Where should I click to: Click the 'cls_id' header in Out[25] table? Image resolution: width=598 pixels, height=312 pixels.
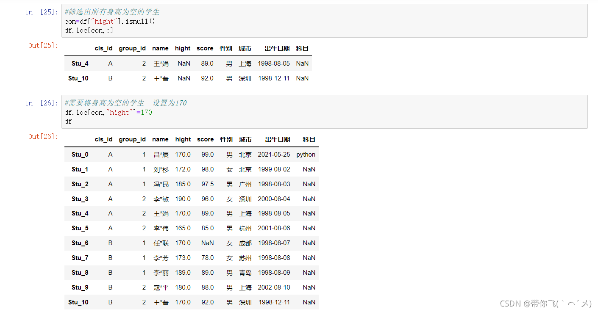point(104,49)
